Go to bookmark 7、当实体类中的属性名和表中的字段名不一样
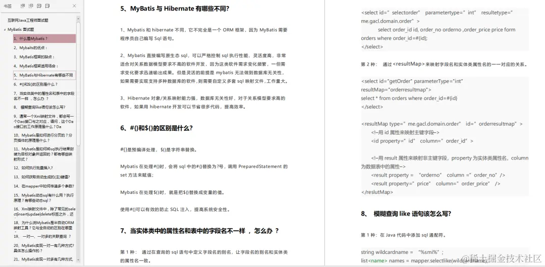This screenshot has width=545, height=267. (44, 96)
